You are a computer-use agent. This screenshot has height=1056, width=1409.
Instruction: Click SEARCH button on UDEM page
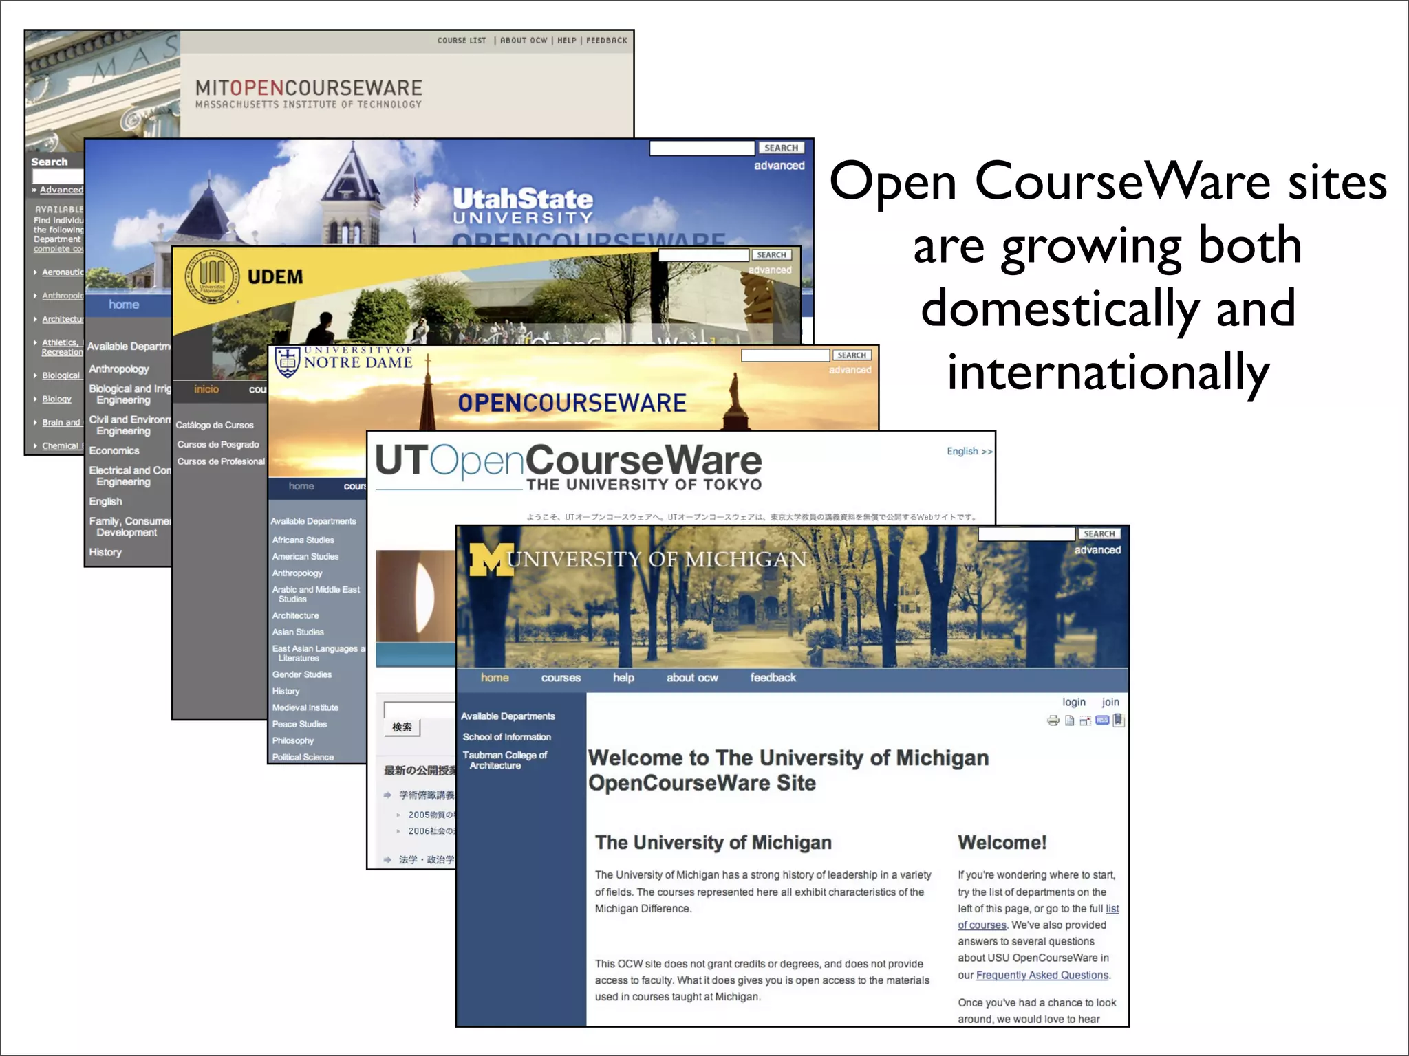[x=771, y=255]
